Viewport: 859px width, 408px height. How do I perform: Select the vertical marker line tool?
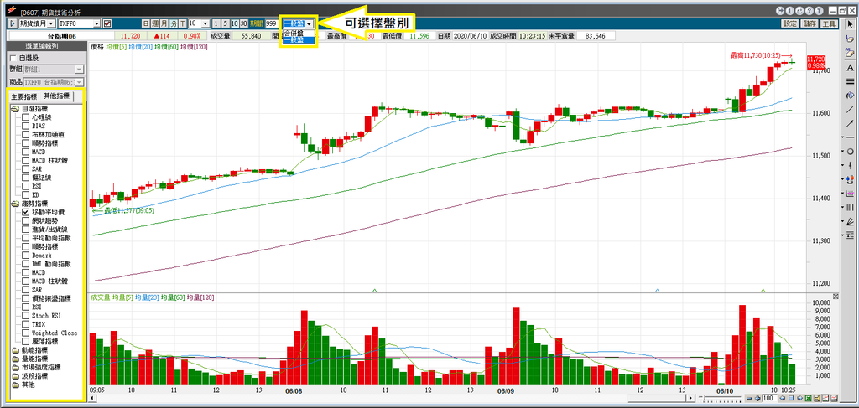click(x=851, y=164)
